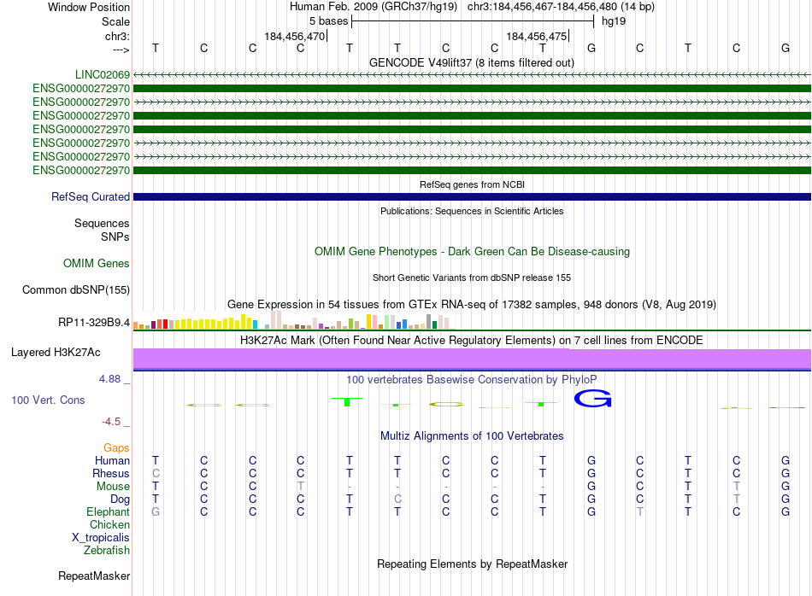Open '100 vertebrates Basewise Conservation by PhyloP' title

coord(472,379)
